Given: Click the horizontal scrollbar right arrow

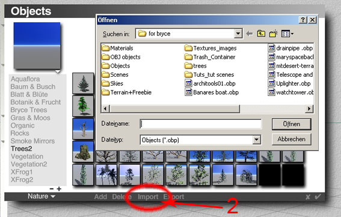Looking at the screenshot, I should click(x=309, y=108).
